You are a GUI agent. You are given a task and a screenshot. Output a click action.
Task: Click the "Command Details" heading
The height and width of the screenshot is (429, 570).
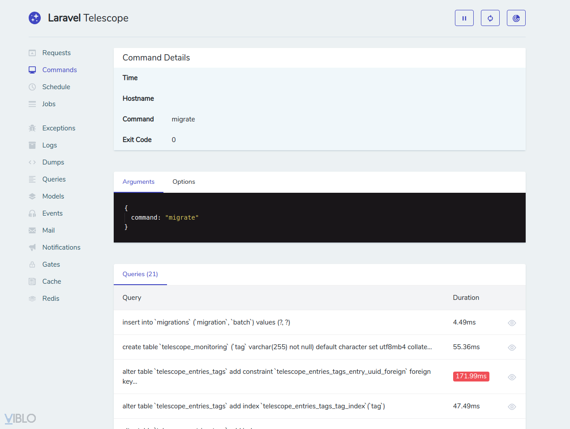tap(156, 58)
